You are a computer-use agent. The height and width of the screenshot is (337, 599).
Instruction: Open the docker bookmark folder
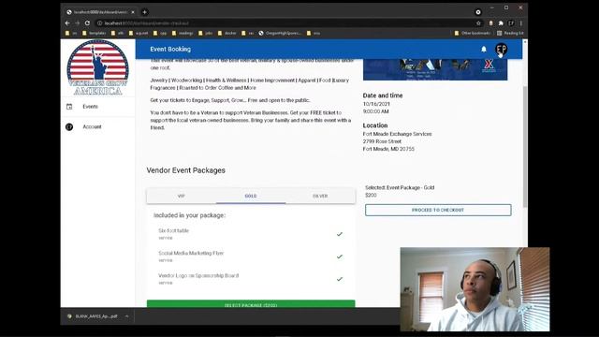(x=226, y=34)
